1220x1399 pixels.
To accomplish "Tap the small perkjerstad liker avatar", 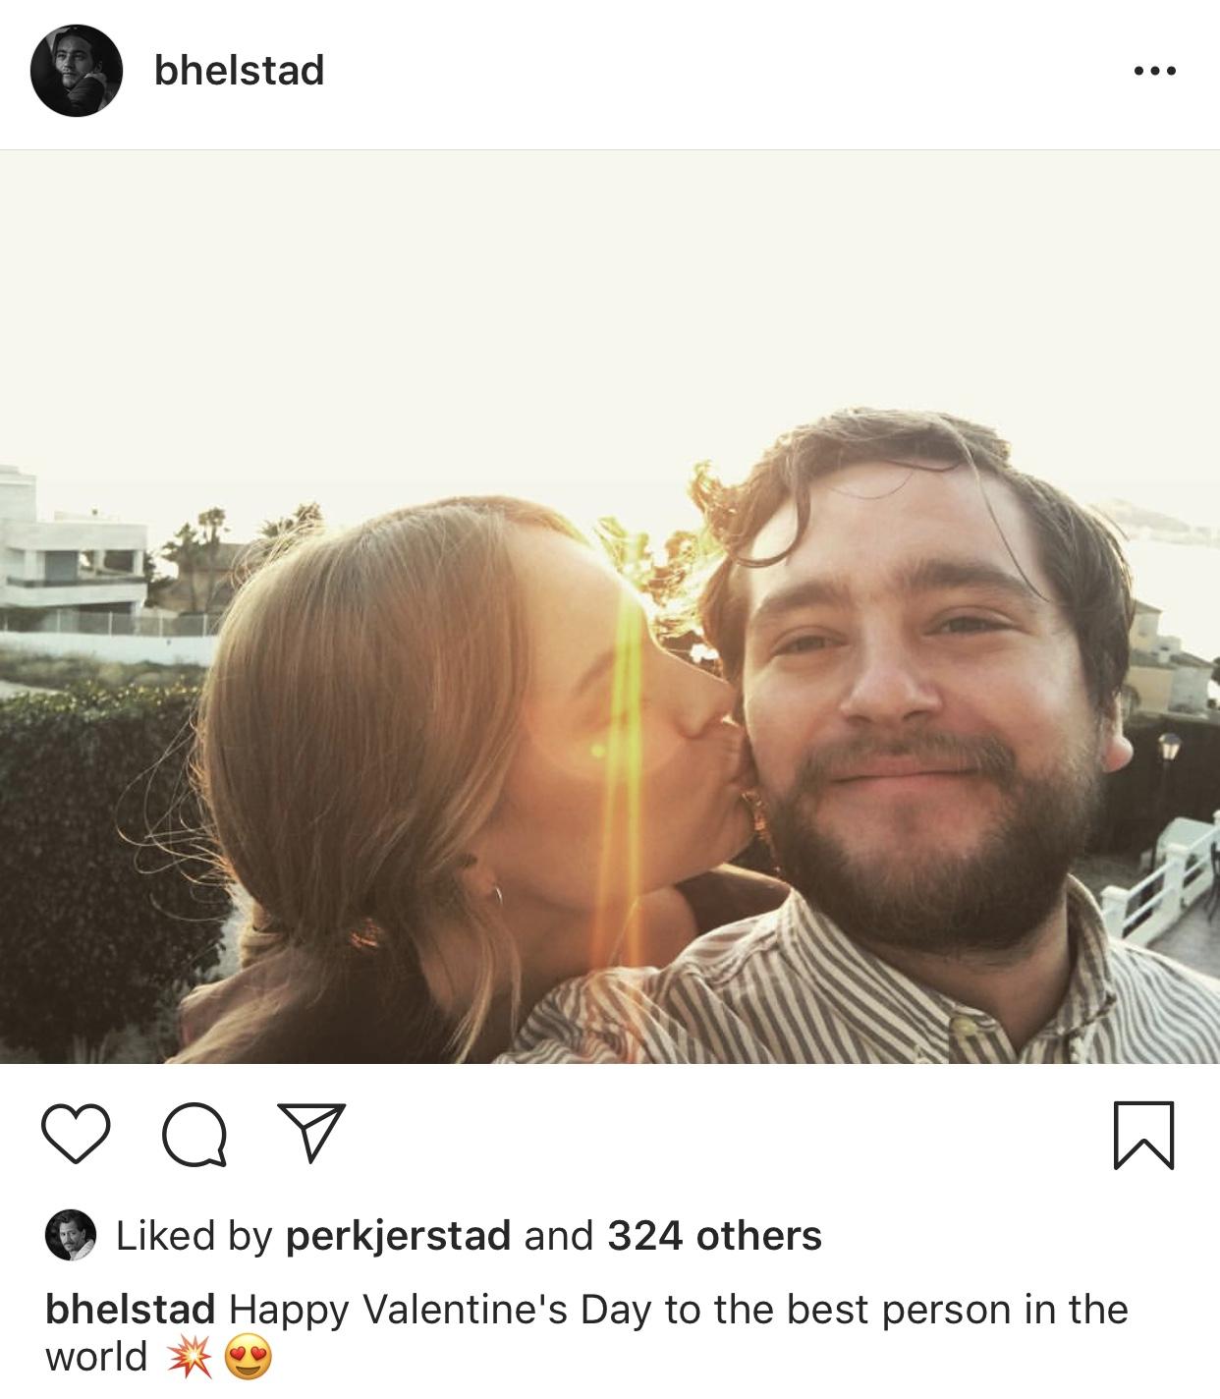I will 71,1235.
